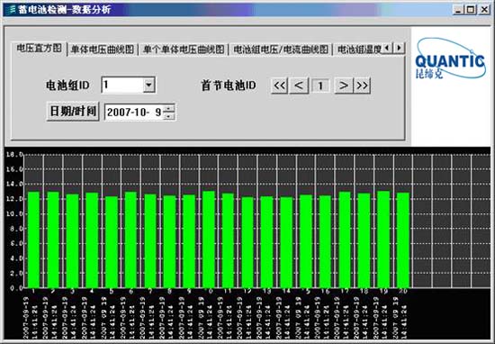
Task: Switch to the 单体电压曲线图 tab
Action: click(103, 50)
